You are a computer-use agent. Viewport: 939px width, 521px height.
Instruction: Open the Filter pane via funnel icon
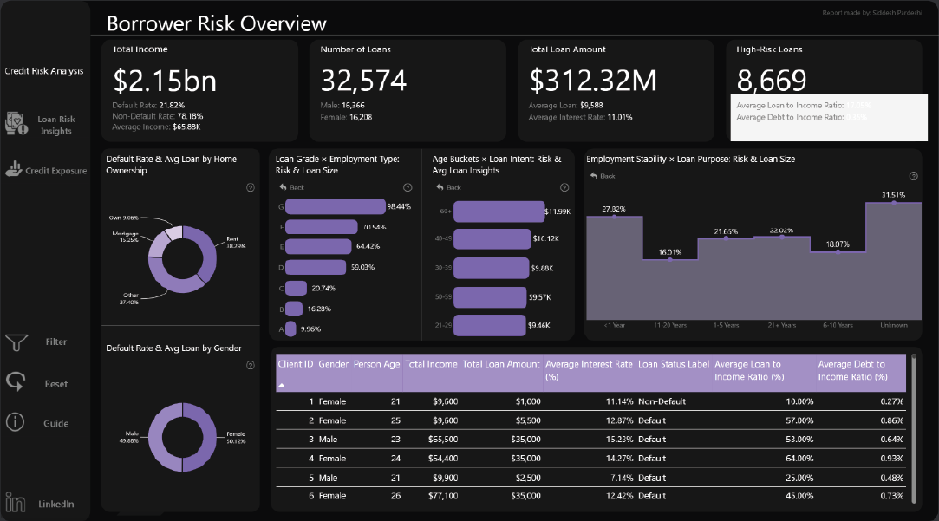click(x=16, y=342)
